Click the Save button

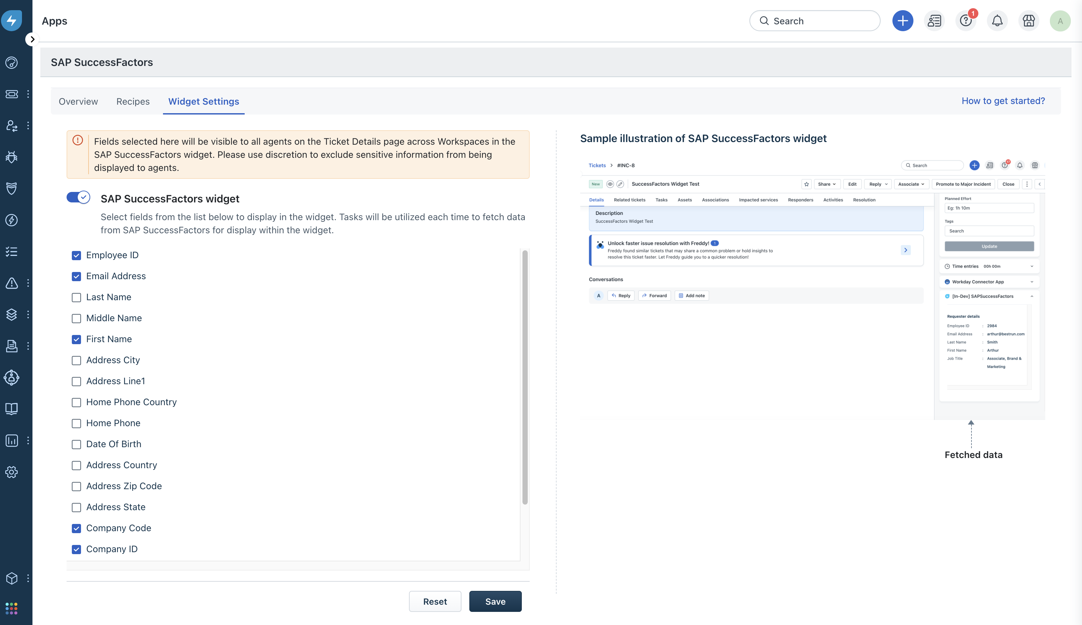[x=495, y=601]
